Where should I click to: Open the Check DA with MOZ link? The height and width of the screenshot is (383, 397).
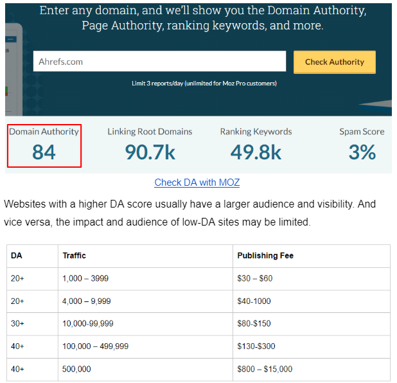click(197, 183)
